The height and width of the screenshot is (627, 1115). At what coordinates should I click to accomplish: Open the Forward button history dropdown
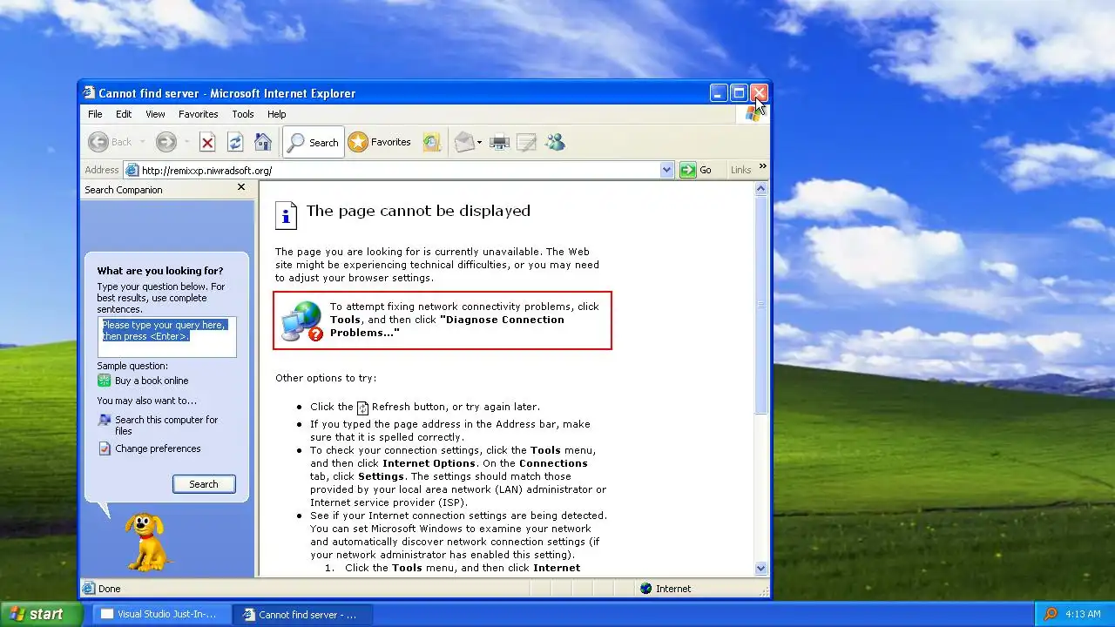(186, 142)
